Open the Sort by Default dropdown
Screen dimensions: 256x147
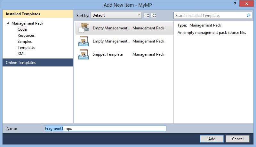pyautogui.click(x=116, y=15)
